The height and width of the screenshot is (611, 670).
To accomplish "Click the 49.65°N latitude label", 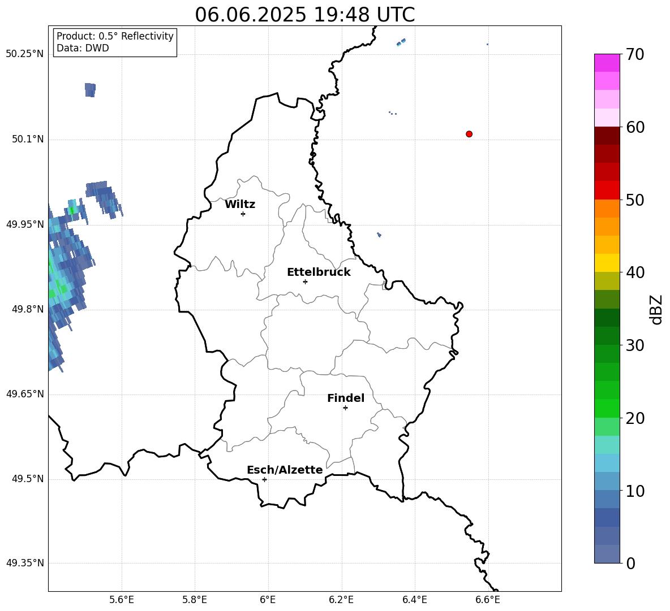I will (x=25, y=394).
